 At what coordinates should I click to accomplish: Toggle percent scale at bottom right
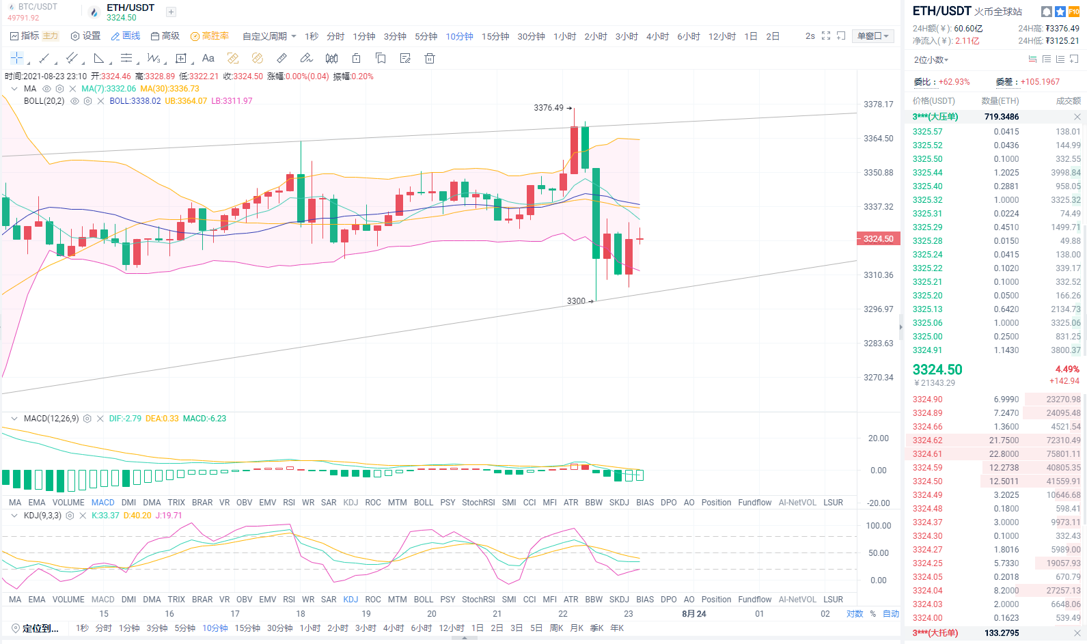coord(872,614)
